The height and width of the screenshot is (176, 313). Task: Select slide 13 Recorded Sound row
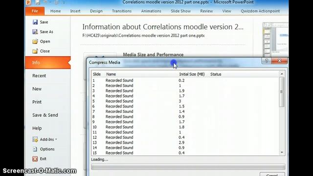coord(185,143)
